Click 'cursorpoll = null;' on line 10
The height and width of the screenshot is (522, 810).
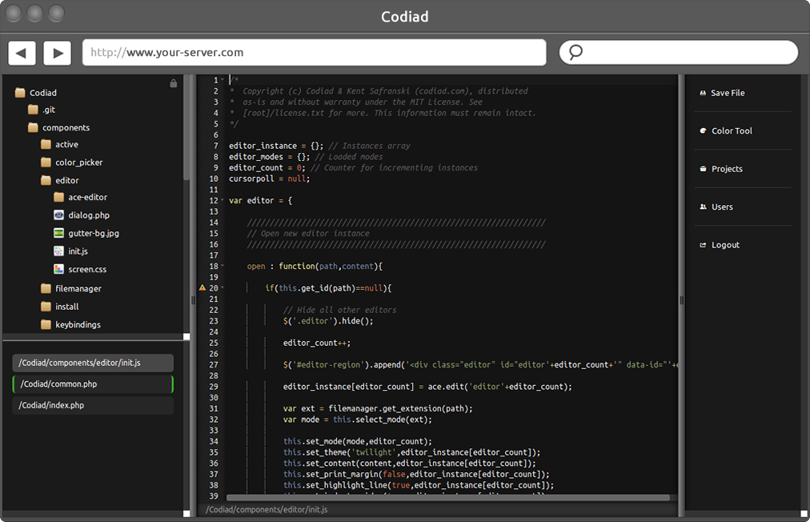pos(269,179)
